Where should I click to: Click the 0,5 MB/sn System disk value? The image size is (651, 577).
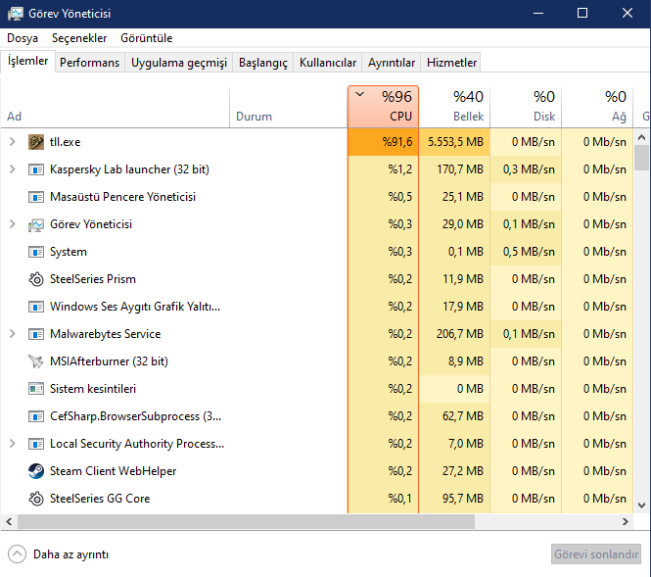529,252
